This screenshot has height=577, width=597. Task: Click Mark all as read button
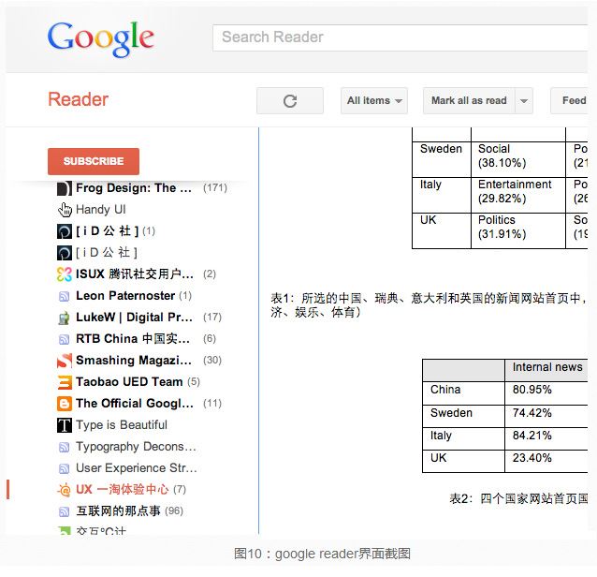coord(469,100)
